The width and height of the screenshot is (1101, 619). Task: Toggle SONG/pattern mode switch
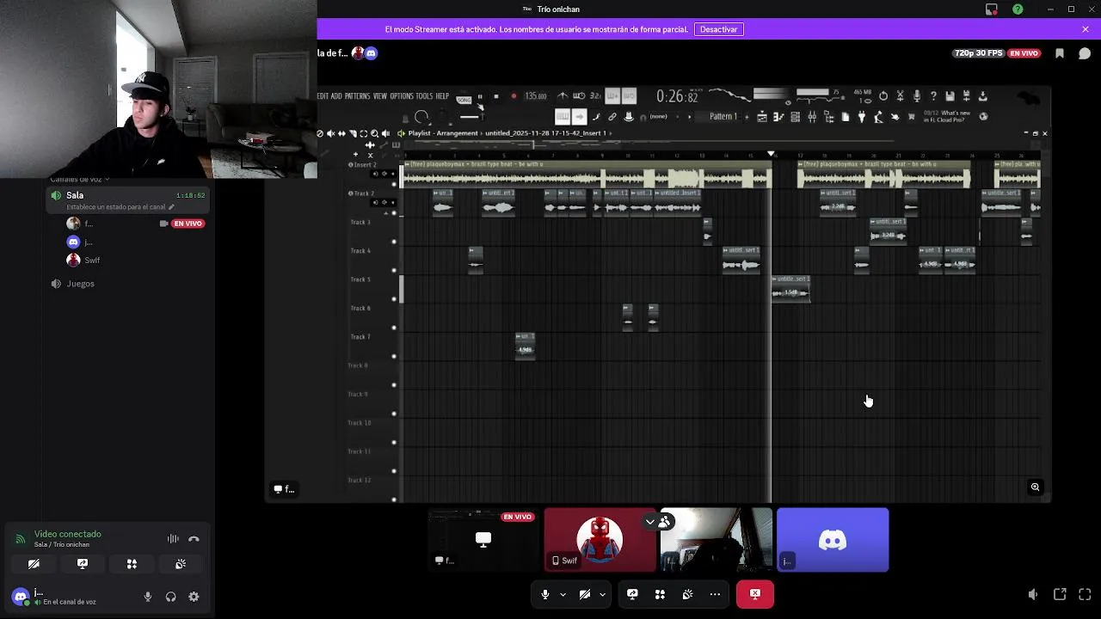tap(464, 99)
